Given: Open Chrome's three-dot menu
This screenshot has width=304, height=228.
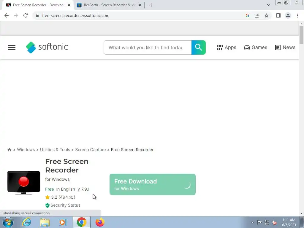Looking at the screenshot, I should [x=297, y=15].
